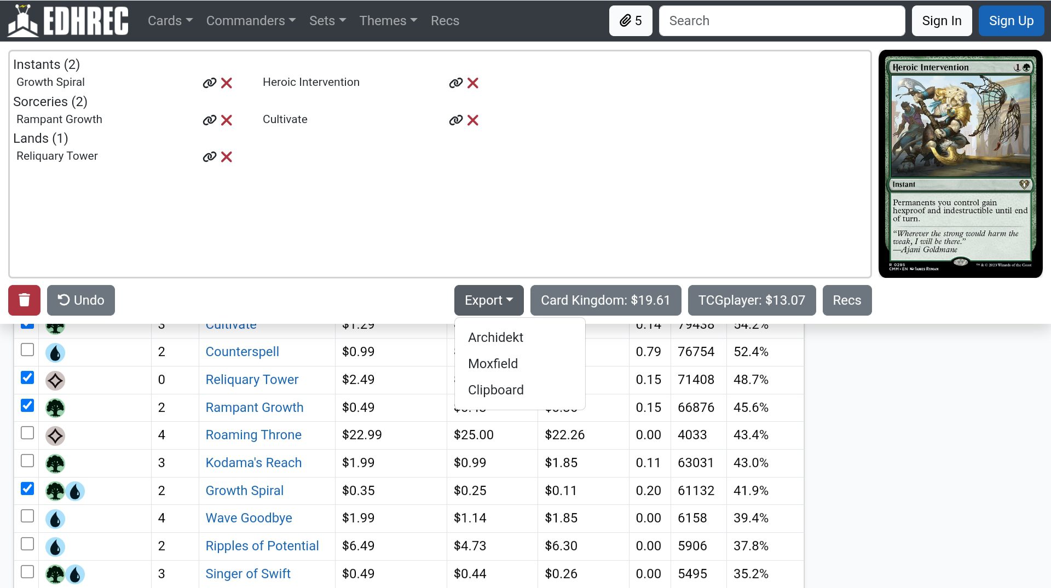Uncheck the Reliquary Tower row checkbox
Image resolution: width=1051 pixels, height=588 pixels.
pos(27,378)
